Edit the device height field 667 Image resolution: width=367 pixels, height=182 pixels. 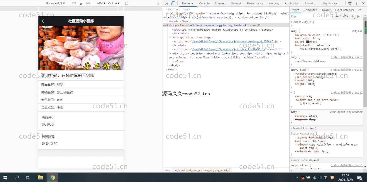click(x=88, y=3)
